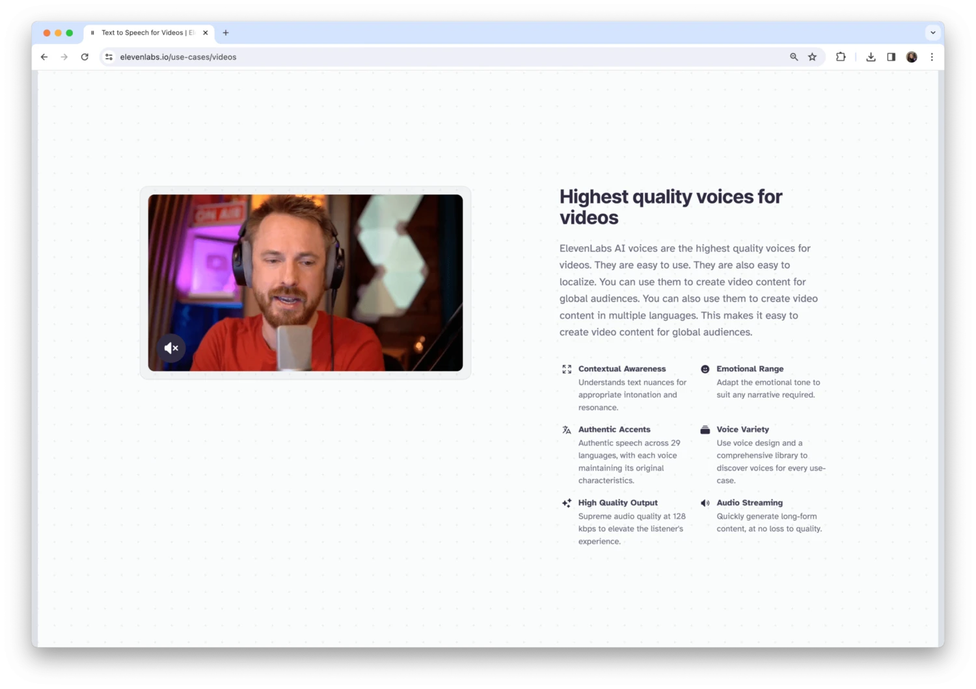This screenshot has height=689, width=976.
Task: Open the browser Downloads icon
Action: (x=871, y=57)
